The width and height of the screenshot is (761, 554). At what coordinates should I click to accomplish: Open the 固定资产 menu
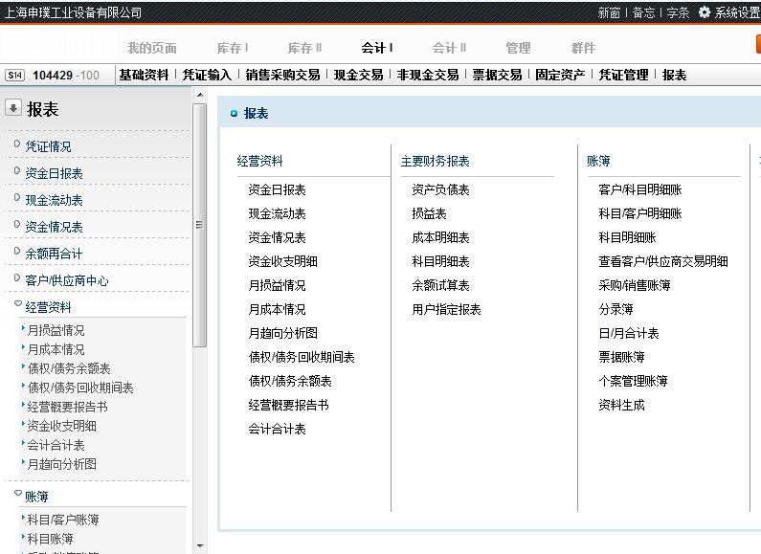point(560,75)
